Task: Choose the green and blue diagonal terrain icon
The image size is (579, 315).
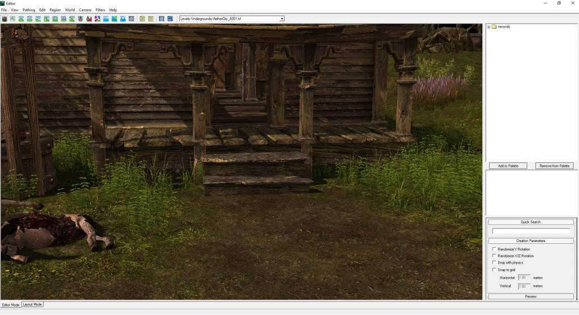Action: 114,19
